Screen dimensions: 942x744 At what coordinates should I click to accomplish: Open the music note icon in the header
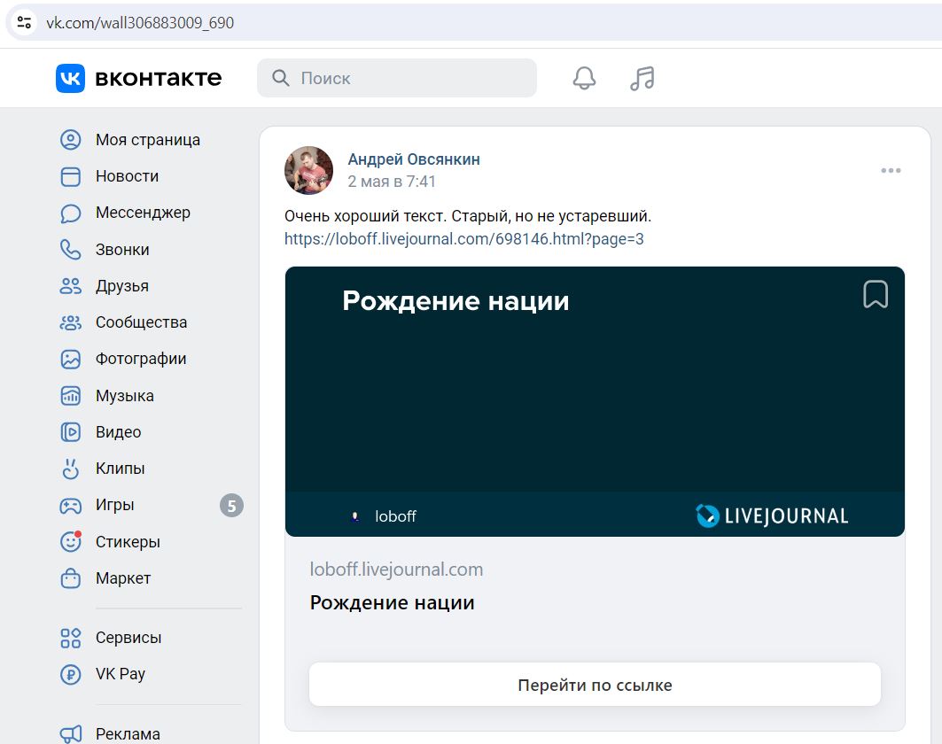click(x=642, y=78)
